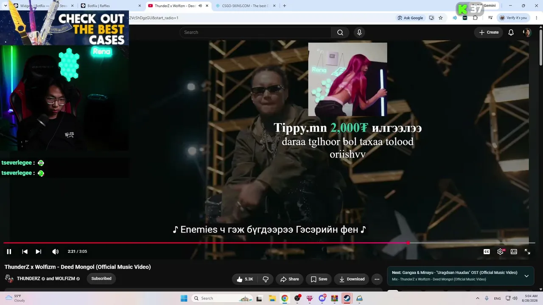The height and width of the screenshot is (305, 543).
Task: Click the Subscribed button
Action: (x=101, y=279)
